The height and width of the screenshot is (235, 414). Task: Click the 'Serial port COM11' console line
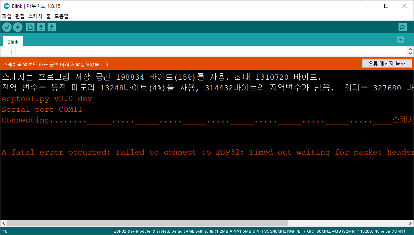42,109
